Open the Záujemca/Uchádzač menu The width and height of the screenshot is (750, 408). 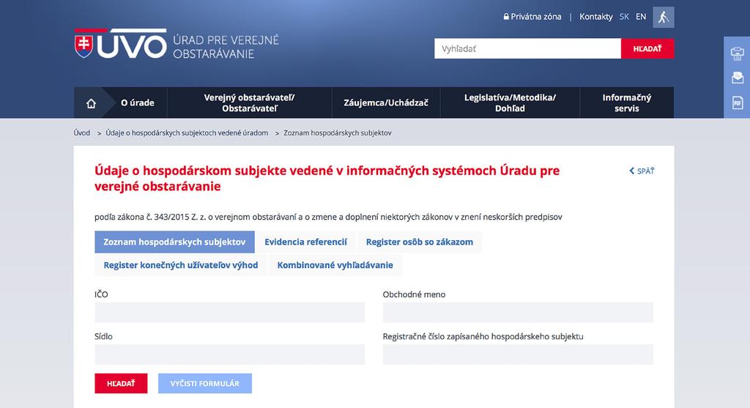point(385,103)
